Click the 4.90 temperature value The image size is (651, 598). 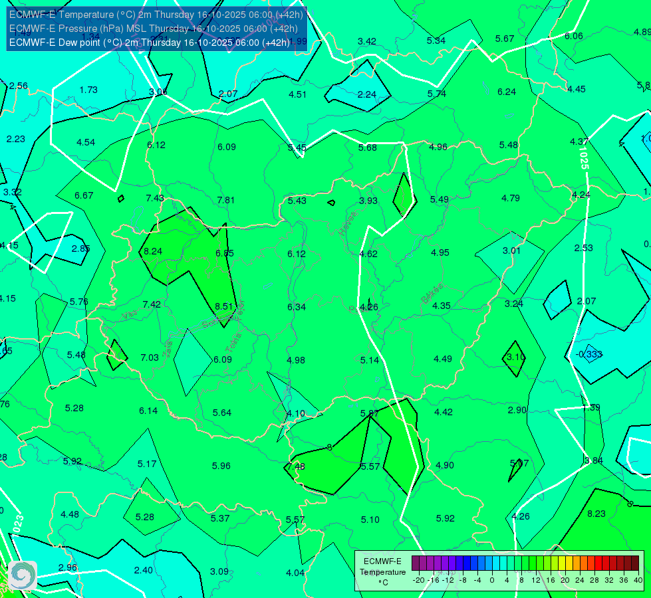click(x=445, y=465)
